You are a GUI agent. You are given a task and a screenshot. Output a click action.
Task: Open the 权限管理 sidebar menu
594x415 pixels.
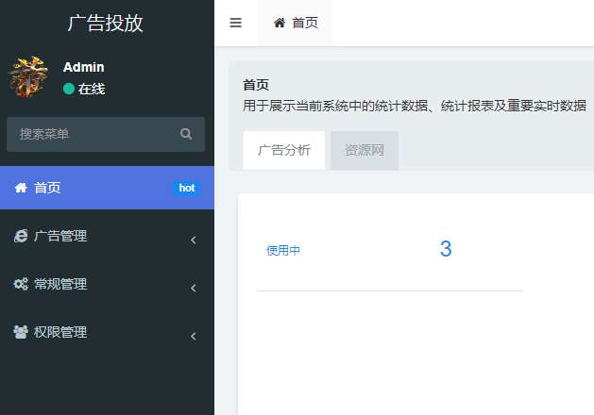click(107, 332)
